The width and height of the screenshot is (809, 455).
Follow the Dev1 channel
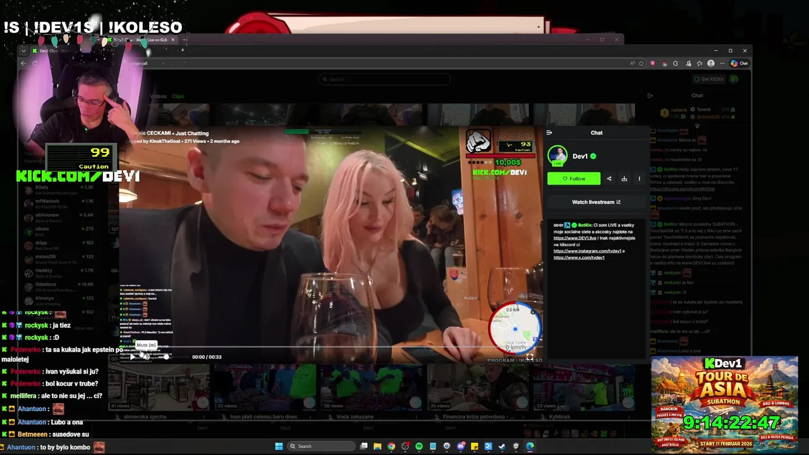pos(574,179)
